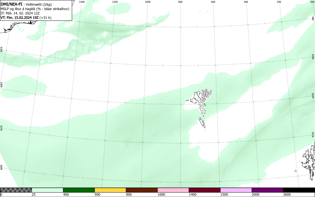Click the 'IT: Mið. 14. 02. 2024 12Z' line
The width and height of the screenshot is (315, 197).
coord(20,13)
